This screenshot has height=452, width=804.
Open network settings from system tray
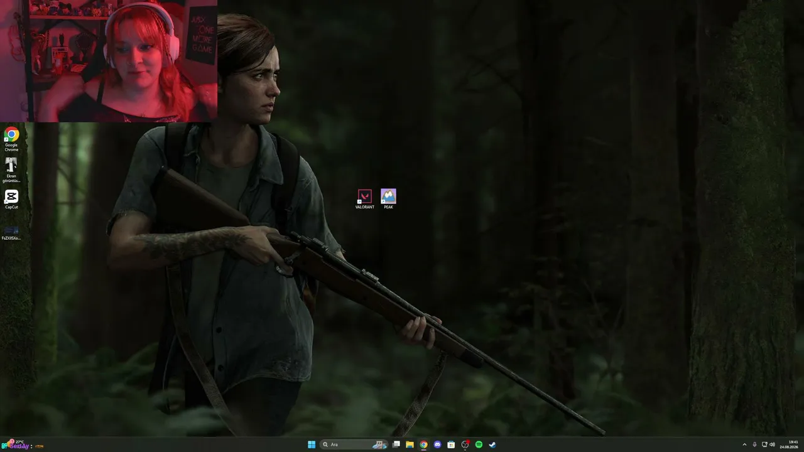coord(764,444)
